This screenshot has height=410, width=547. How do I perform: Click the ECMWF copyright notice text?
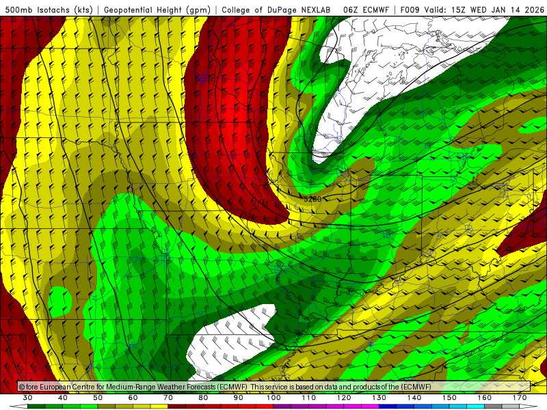tap(225, 387)
